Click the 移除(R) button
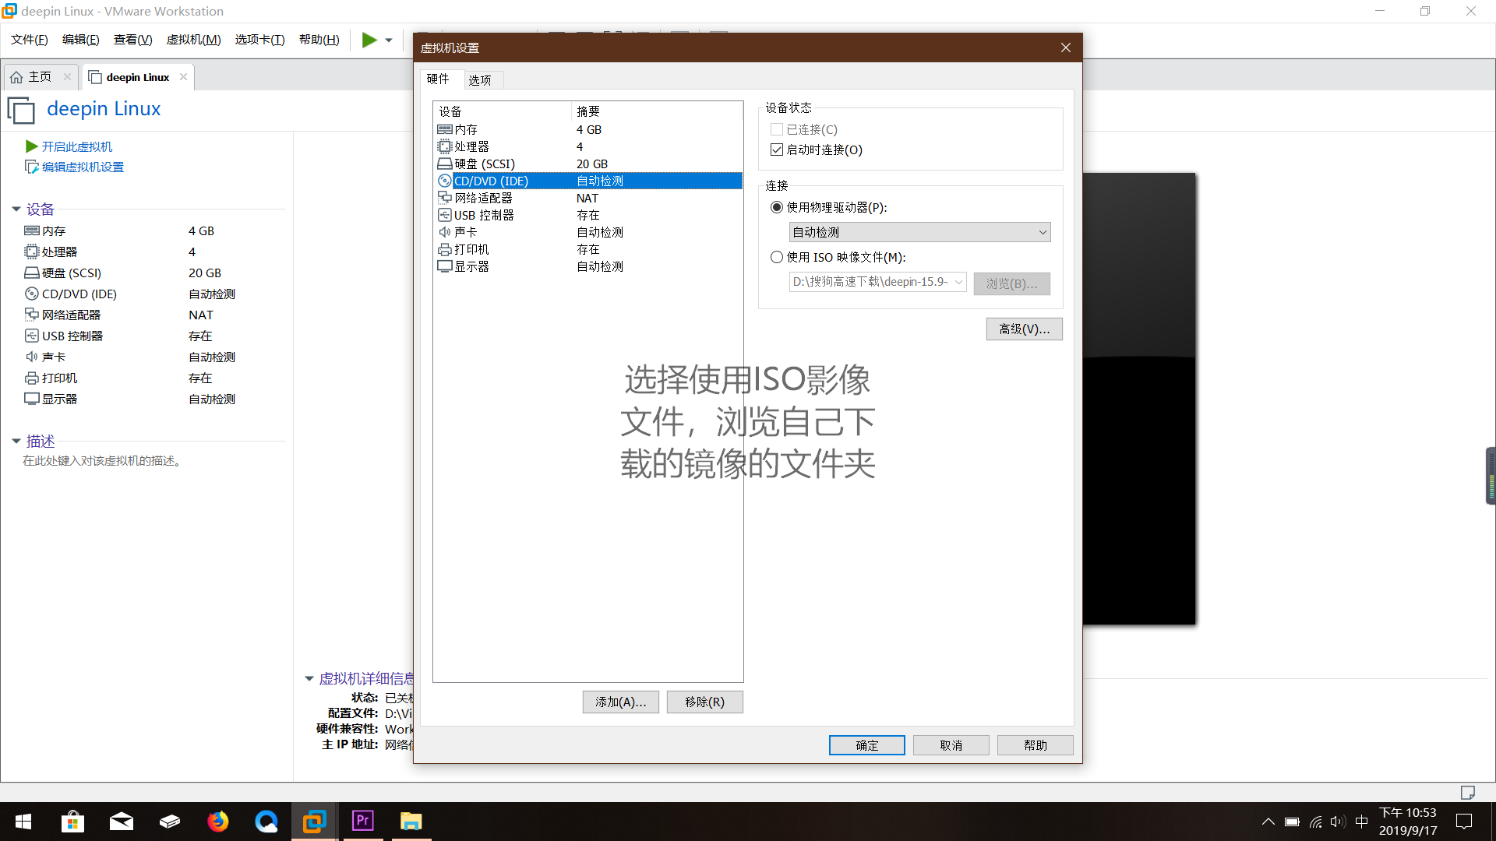The image size is (1496, 841). tap(705, 702)
